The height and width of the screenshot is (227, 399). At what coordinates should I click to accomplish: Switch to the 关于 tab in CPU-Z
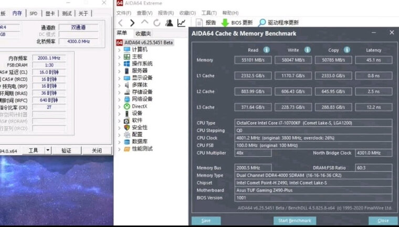click(83, 14)
